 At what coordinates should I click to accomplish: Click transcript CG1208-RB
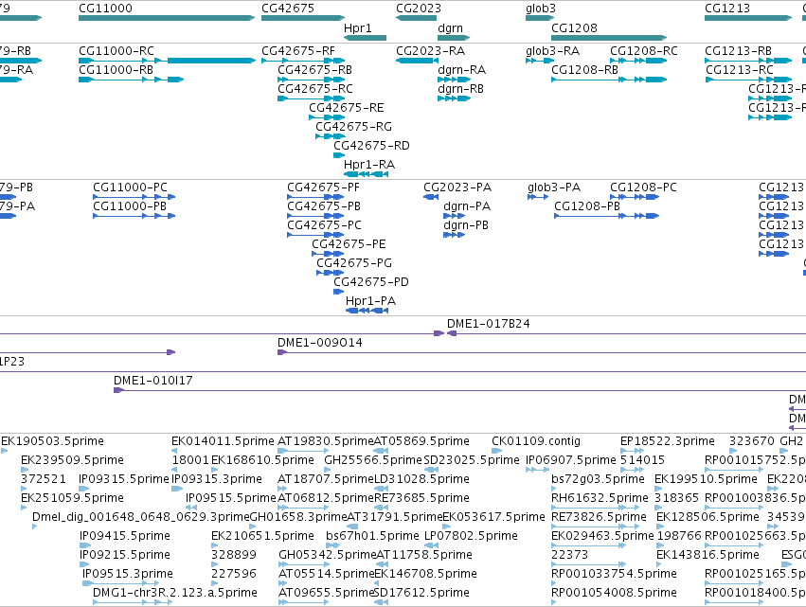[609, 80]
